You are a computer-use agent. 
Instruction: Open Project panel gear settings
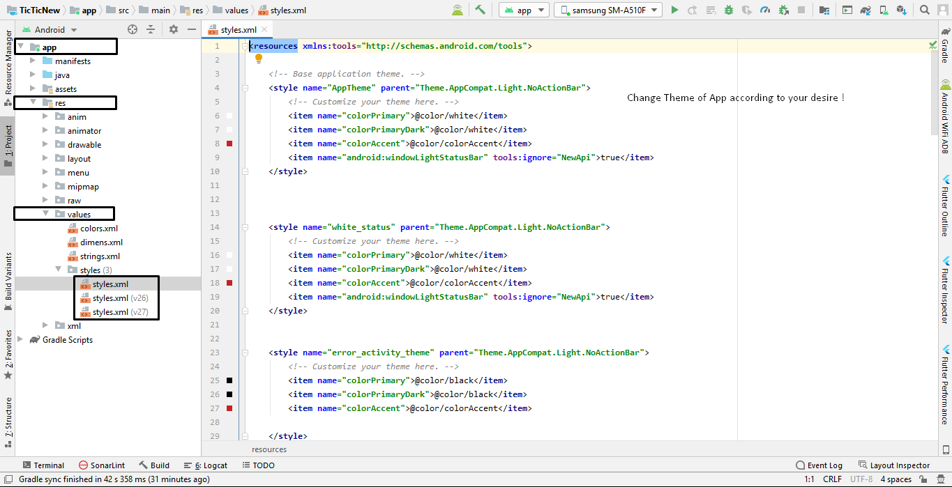click(x=174, y=29)
